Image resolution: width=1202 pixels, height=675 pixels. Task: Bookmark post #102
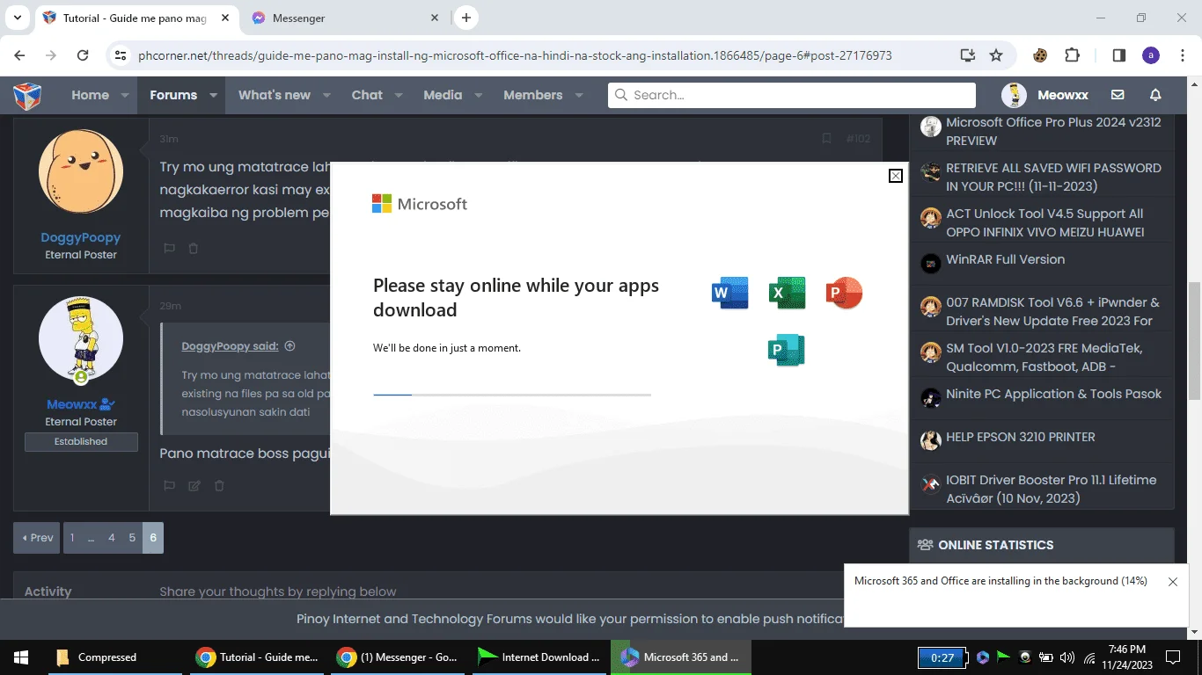pos(826,139)
